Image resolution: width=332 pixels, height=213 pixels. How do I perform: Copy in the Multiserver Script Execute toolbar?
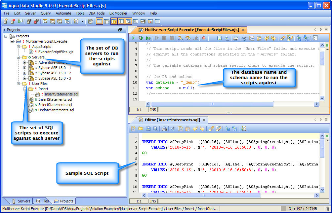coord(252,38)
